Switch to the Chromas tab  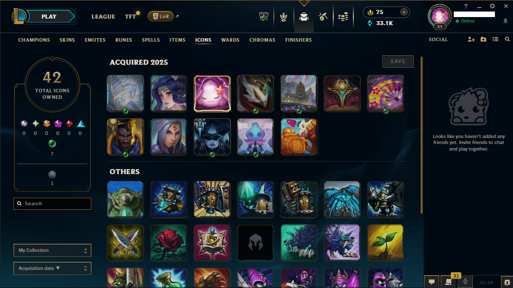pos(262,40)
